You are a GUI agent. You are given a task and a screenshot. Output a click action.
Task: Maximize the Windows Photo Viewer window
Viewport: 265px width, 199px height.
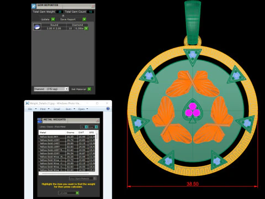pyautogui.click(x=97, y=103)
